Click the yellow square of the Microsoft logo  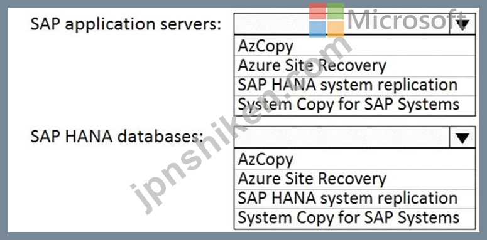pyautogui.click(x=336, y=29)
